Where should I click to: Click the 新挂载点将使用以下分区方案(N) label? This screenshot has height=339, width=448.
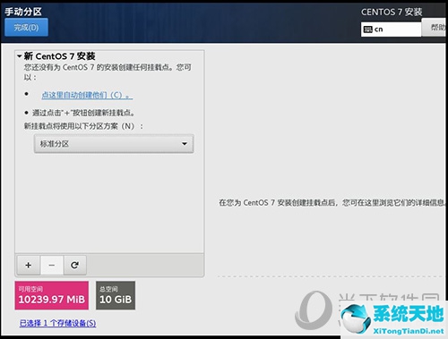point(83,126)
